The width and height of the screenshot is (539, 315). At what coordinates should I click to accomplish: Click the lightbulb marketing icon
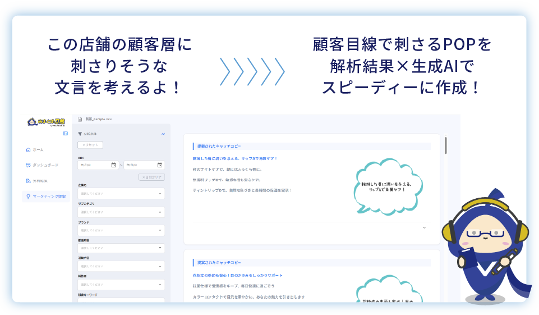28,197
